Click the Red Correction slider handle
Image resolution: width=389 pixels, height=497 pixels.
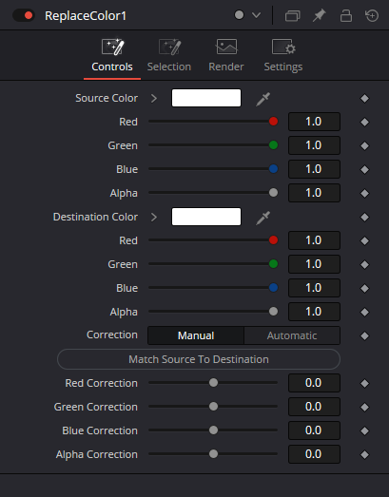click(214, 383)
